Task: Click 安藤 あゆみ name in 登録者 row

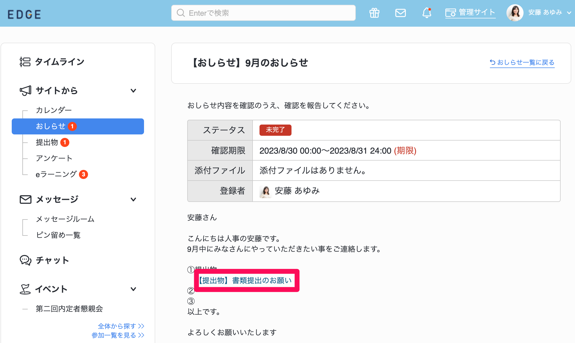Action: (x=297, y=191)
